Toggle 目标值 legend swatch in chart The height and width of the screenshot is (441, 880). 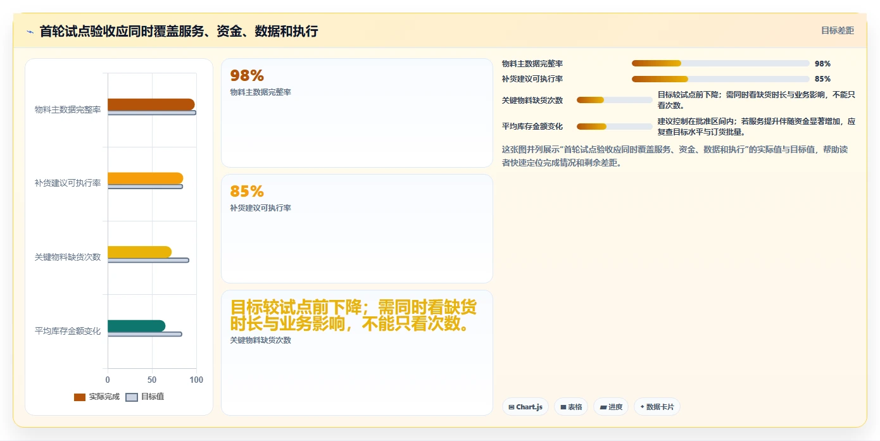click(x=132, y=397)
